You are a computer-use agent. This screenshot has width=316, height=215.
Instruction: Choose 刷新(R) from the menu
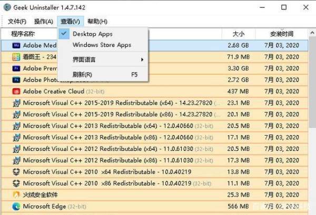(103, 75)
